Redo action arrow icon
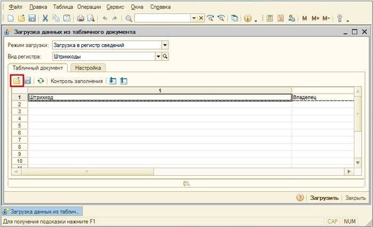373x227 pixels. (x=115, y=19)
